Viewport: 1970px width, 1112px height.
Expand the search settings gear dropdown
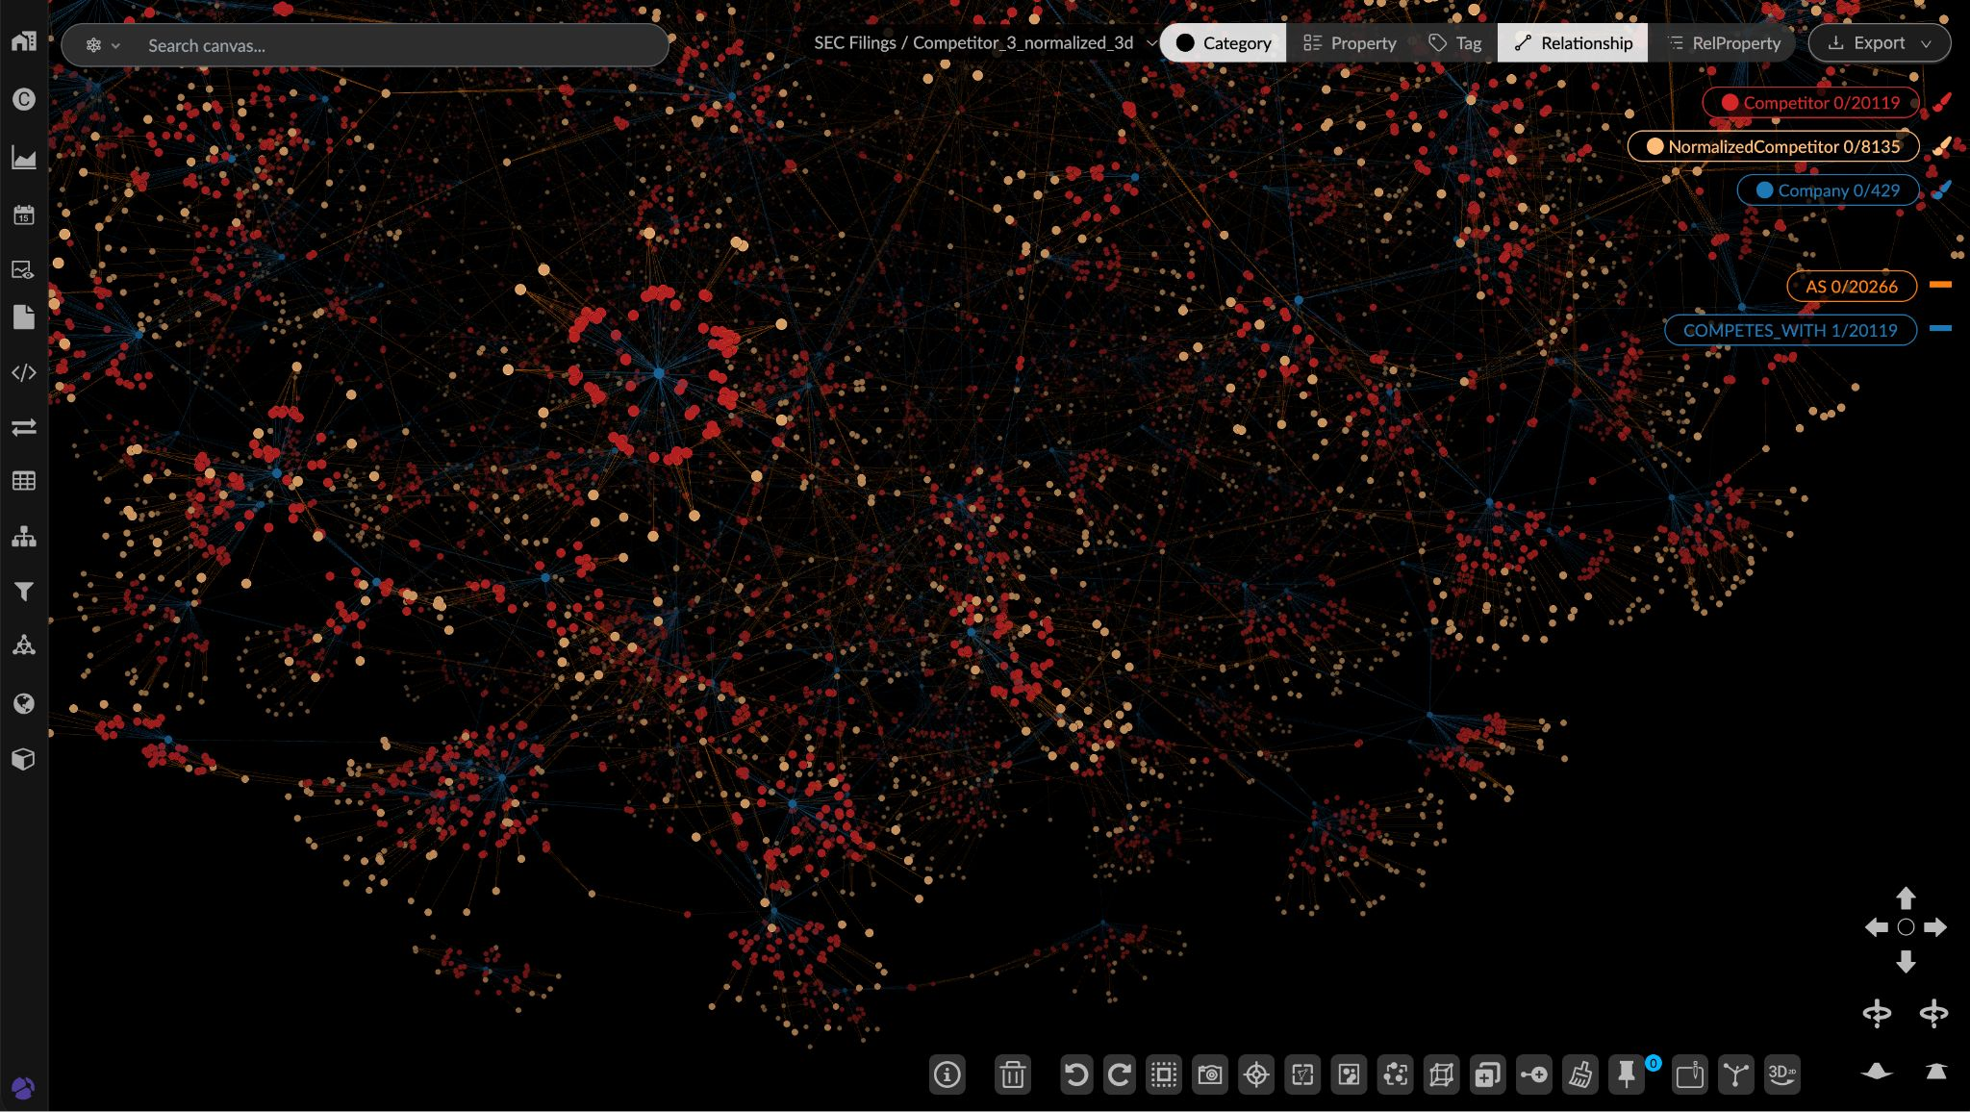[103, 45]
